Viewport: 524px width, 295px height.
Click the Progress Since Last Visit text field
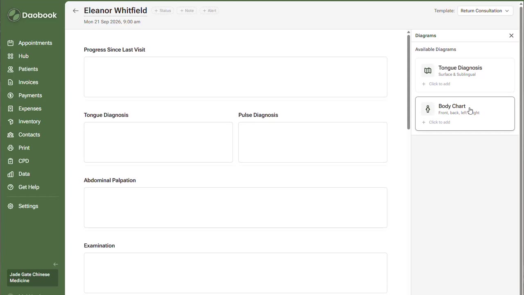(x=235, y=77)
